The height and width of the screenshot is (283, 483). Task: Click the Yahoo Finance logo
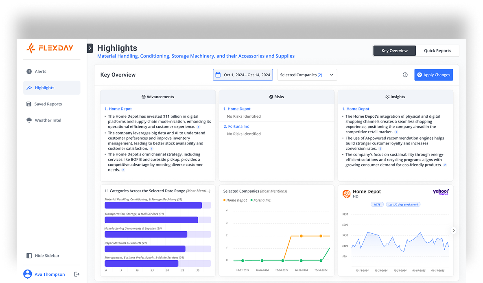(441, 192)
